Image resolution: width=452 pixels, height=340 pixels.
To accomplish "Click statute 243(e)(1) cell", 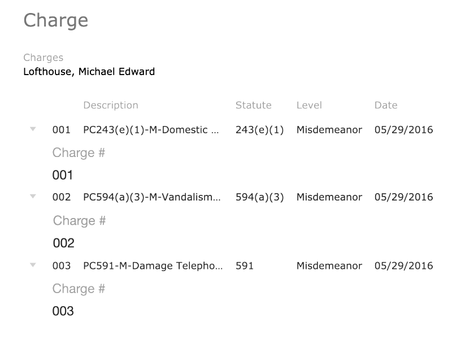I will point(259,130).
